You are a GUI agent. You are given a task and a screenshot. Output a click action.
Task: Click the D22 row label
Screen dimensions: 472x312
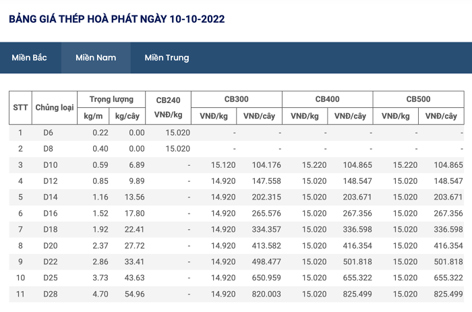51,261
